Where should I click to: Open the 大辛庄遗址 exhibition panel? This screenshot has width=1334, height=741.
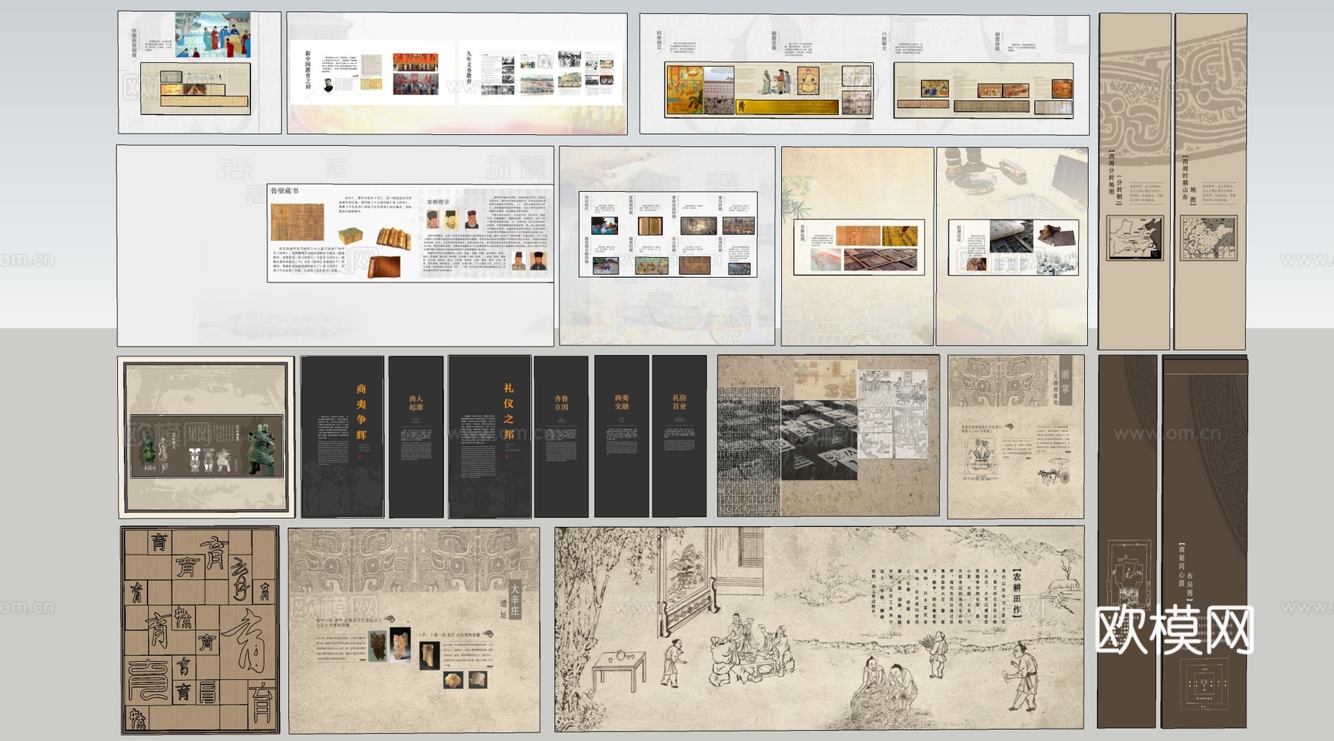[x=414, y=630]
